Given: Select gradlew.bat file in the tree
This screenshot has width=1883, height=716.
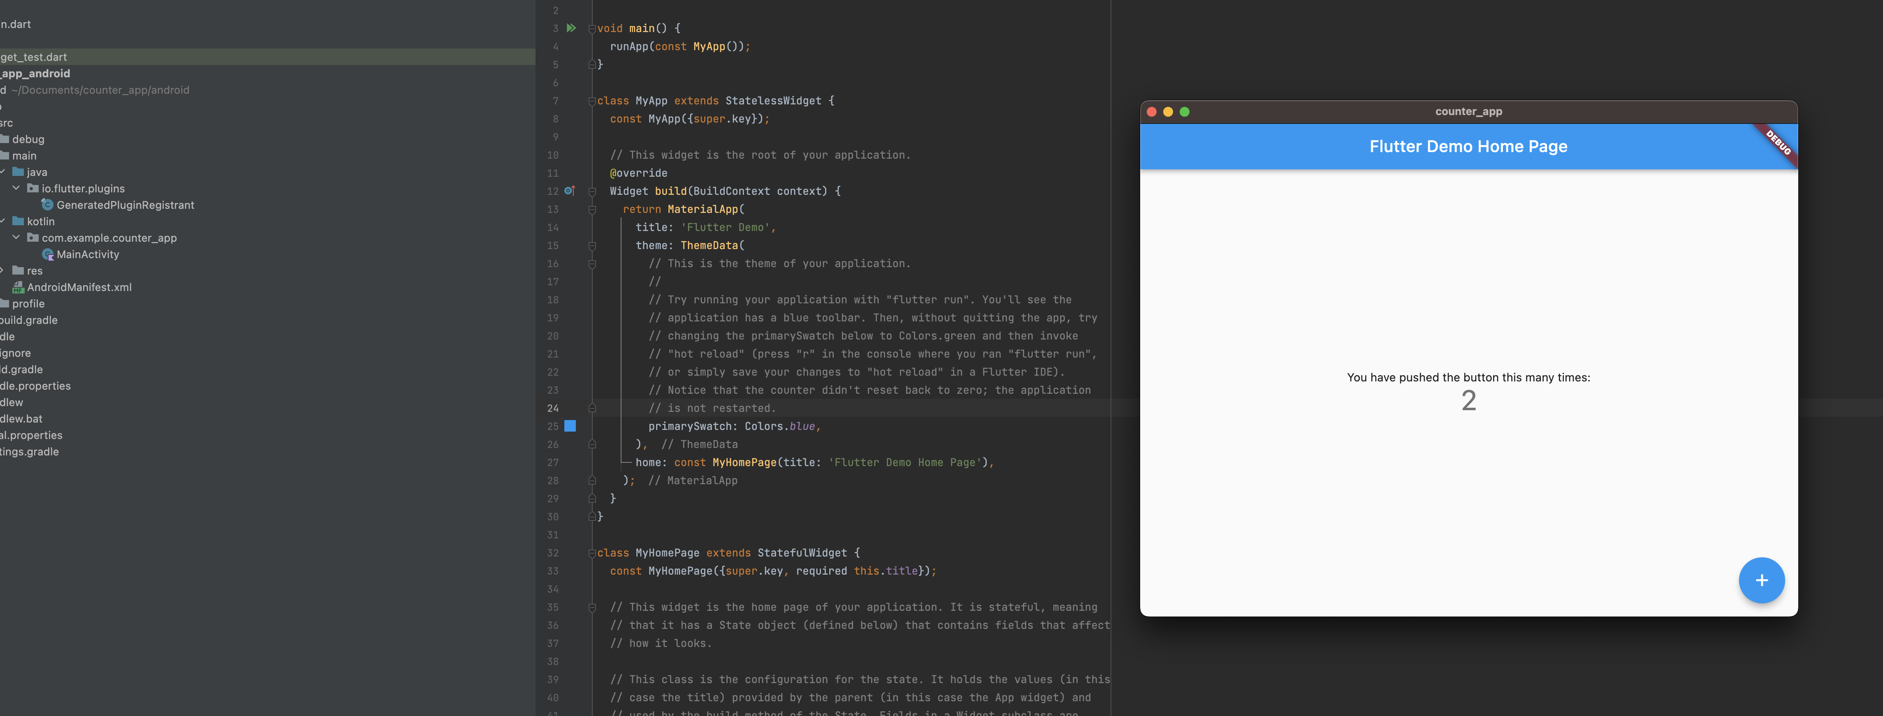Looking at the screenshot, I should click(x=21, y=419).
